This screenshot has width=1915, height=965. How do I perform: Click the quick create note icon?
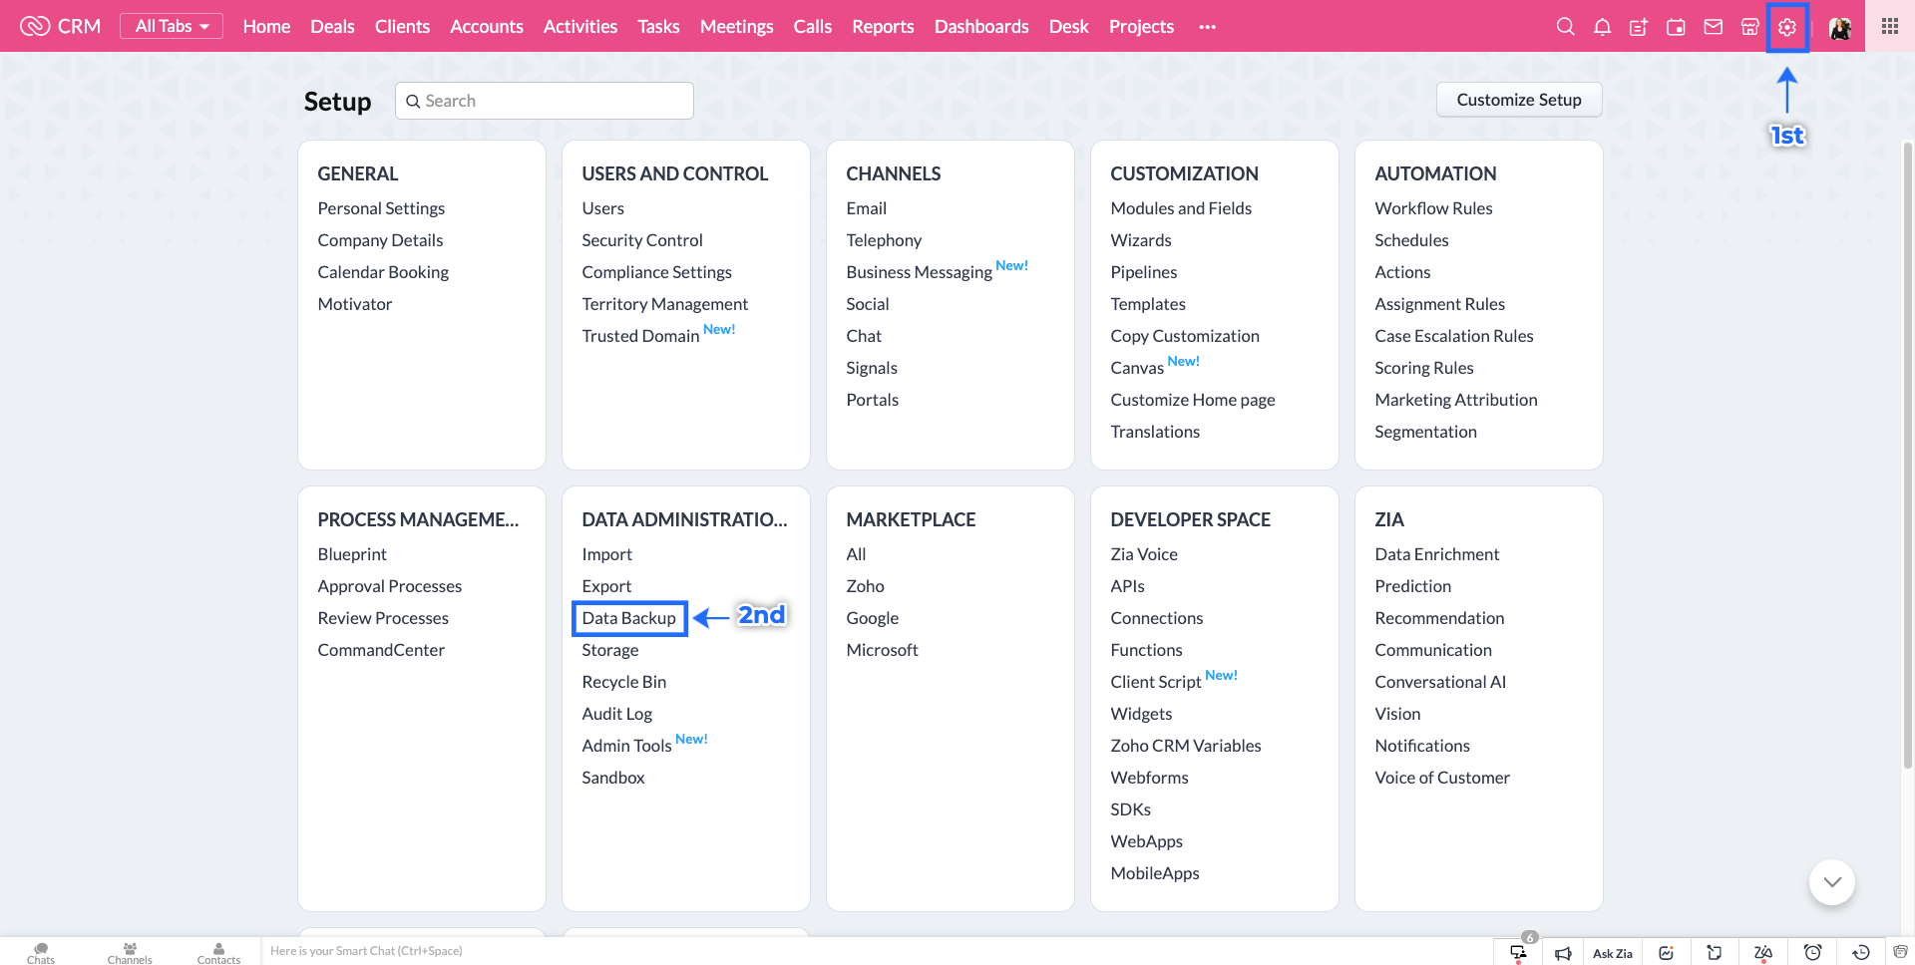click(1638, 27)
